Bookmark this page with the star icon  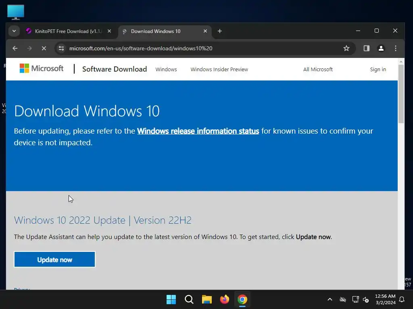pos(346,48)
